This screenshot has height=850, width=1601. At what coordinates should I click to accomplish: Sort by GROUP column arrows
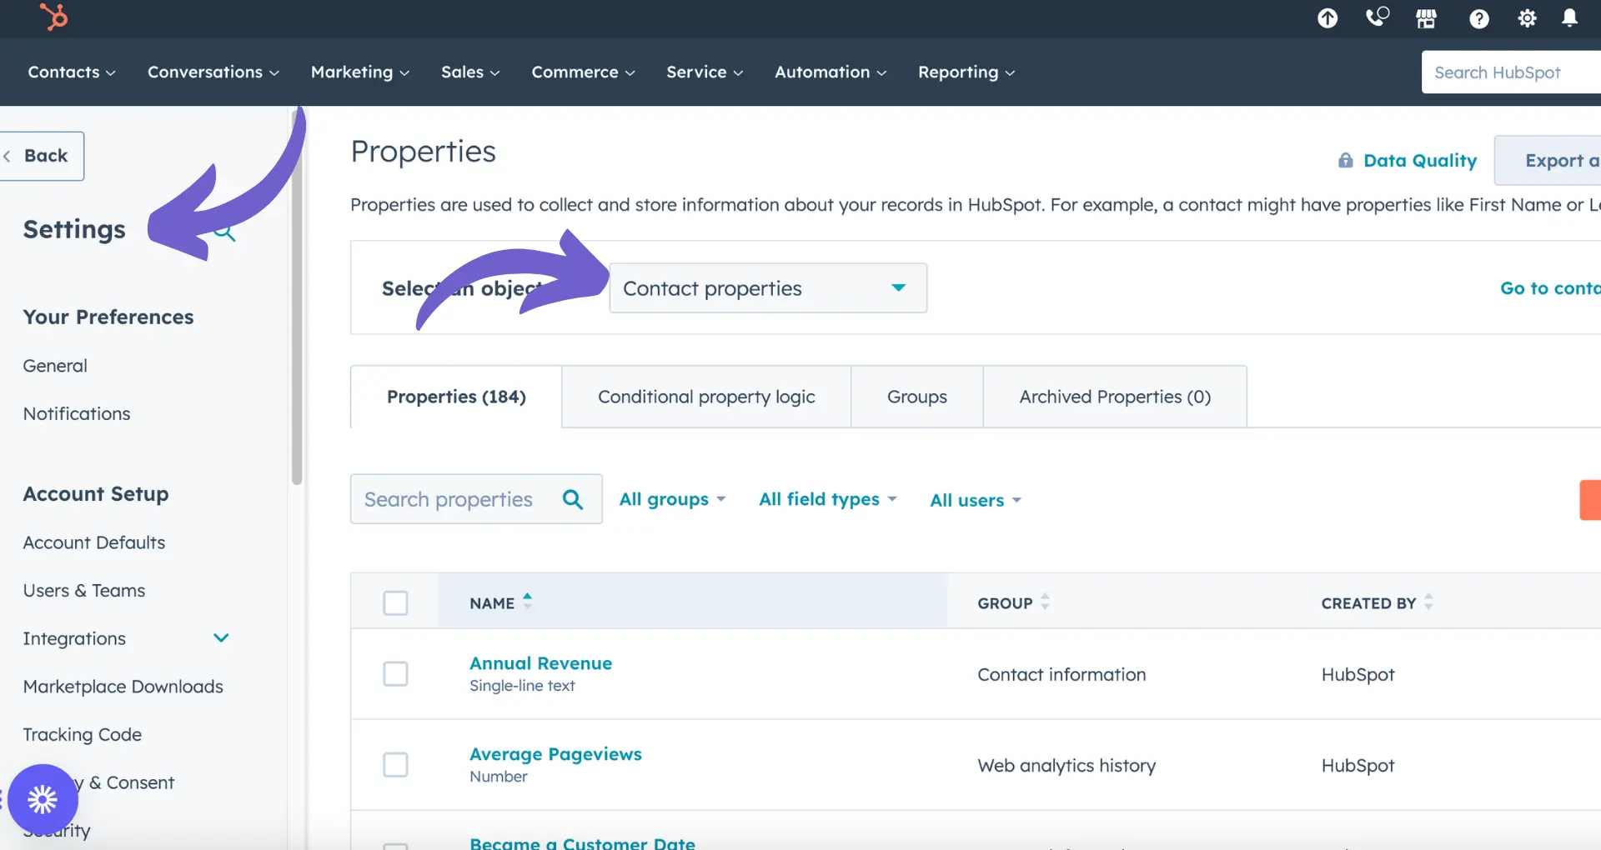pyautogui.click(x=1045, y=601)
